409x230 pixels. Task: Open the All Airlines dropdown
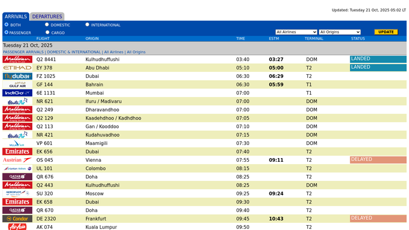tap(296, 32)
